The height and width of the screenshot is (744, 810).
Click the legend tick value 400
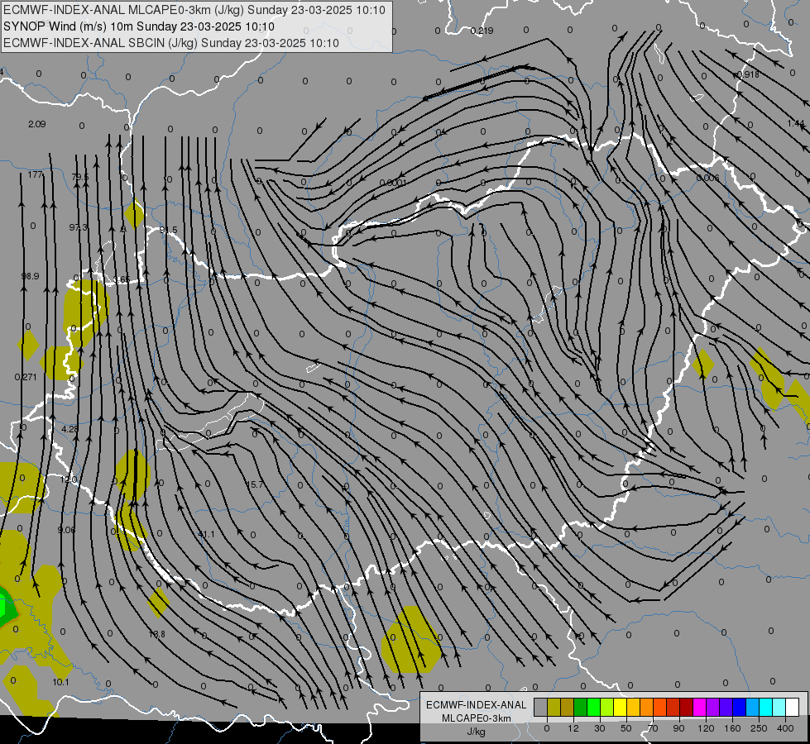785,728
